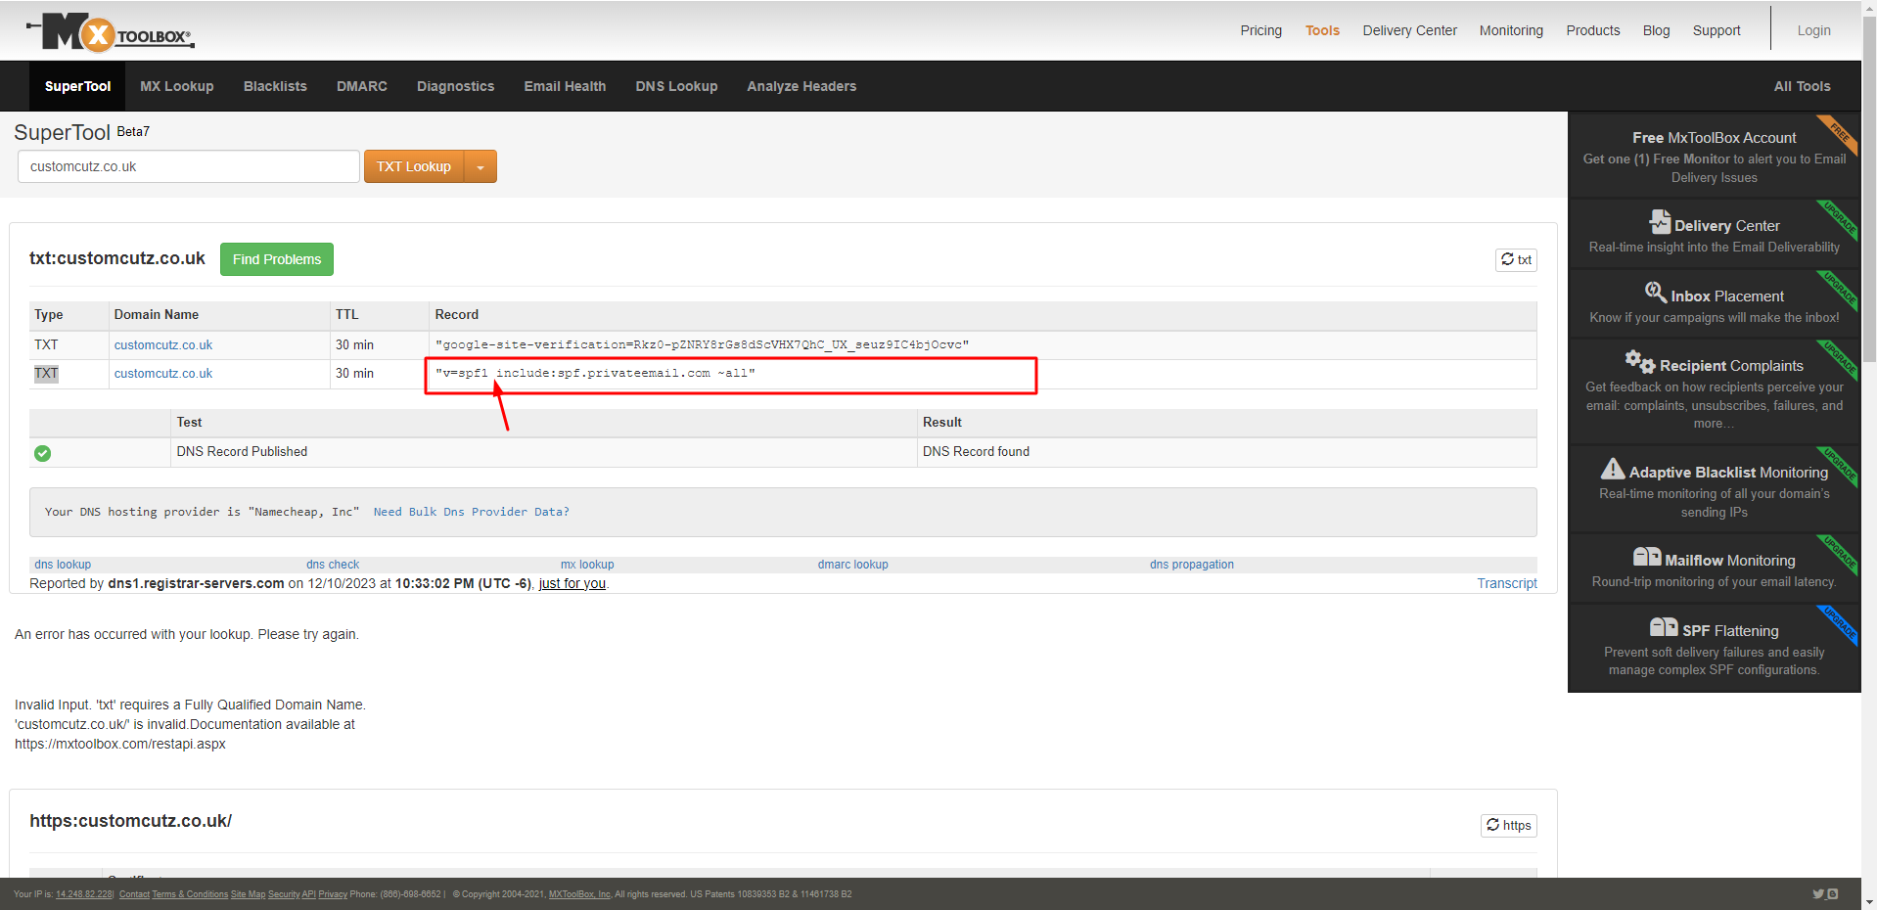Open the Products menu item
This screenshot has height=910, width=1877.
tap(1592, 30)
